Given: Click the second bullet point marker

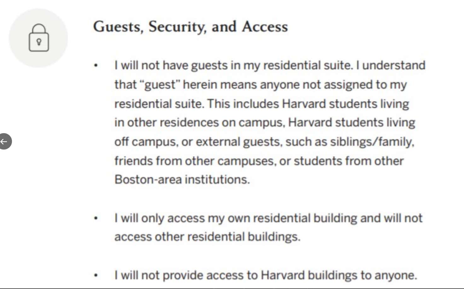Looking at the screenshot, I should [96, 218].
